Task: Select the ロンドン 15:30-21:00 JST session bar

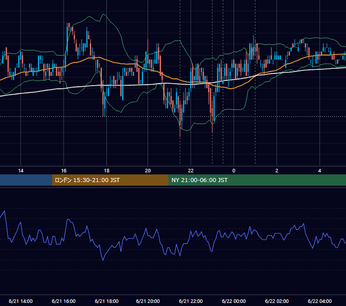Action: click(110, 180)
